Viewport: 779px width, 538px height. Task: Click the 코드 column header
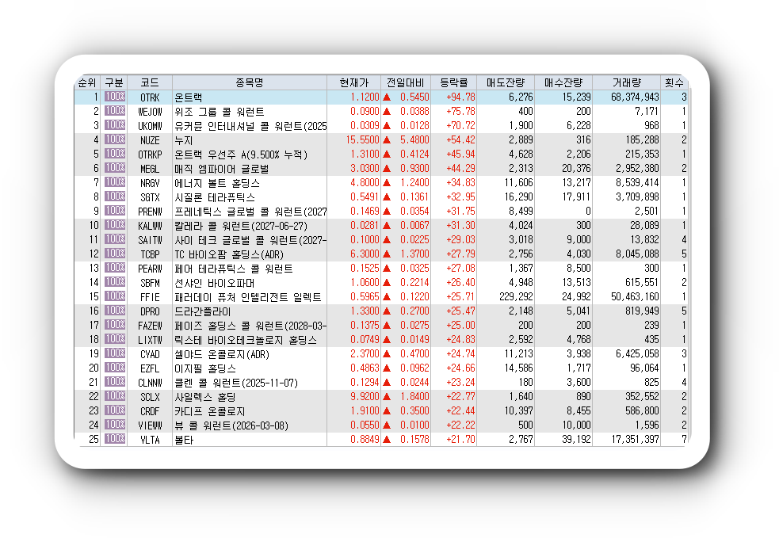150,82
